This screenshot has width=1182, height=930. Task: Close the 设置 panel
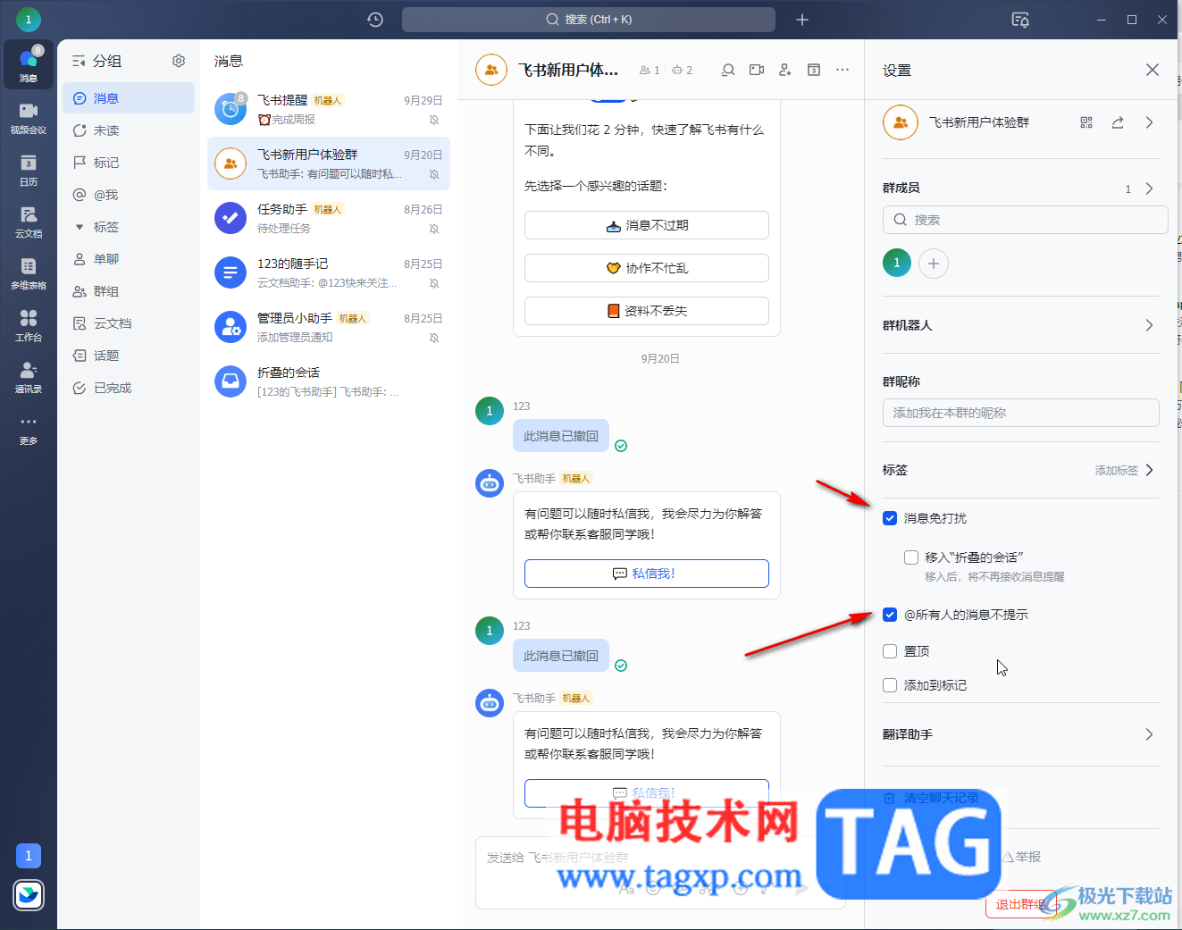(1153, 70)
